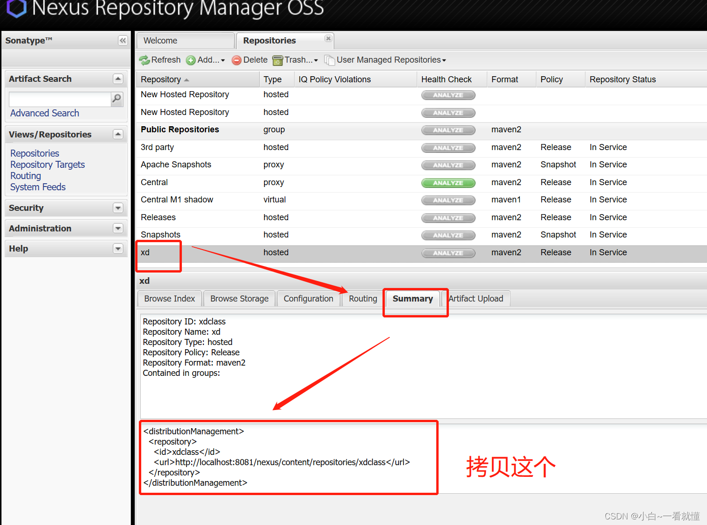Screen dimensions: 707x525
Task: Select the Snapshots repository row
Action: [x=421, y=235]
